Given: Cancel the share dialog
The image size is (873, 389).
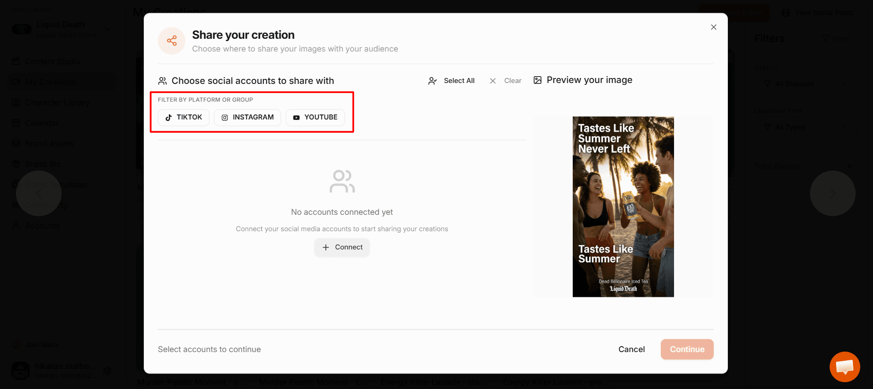Looking at the screenshot, I should point(632,349).
